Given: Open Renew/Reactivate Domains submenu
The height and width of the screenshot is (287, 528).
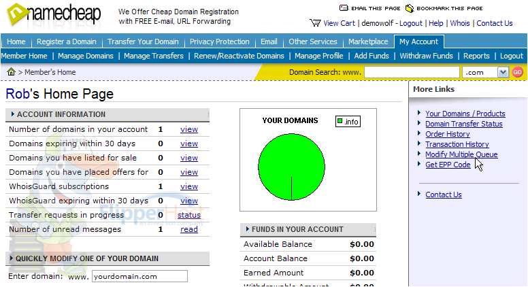Looking at the screenshot, I should point(239,56).
